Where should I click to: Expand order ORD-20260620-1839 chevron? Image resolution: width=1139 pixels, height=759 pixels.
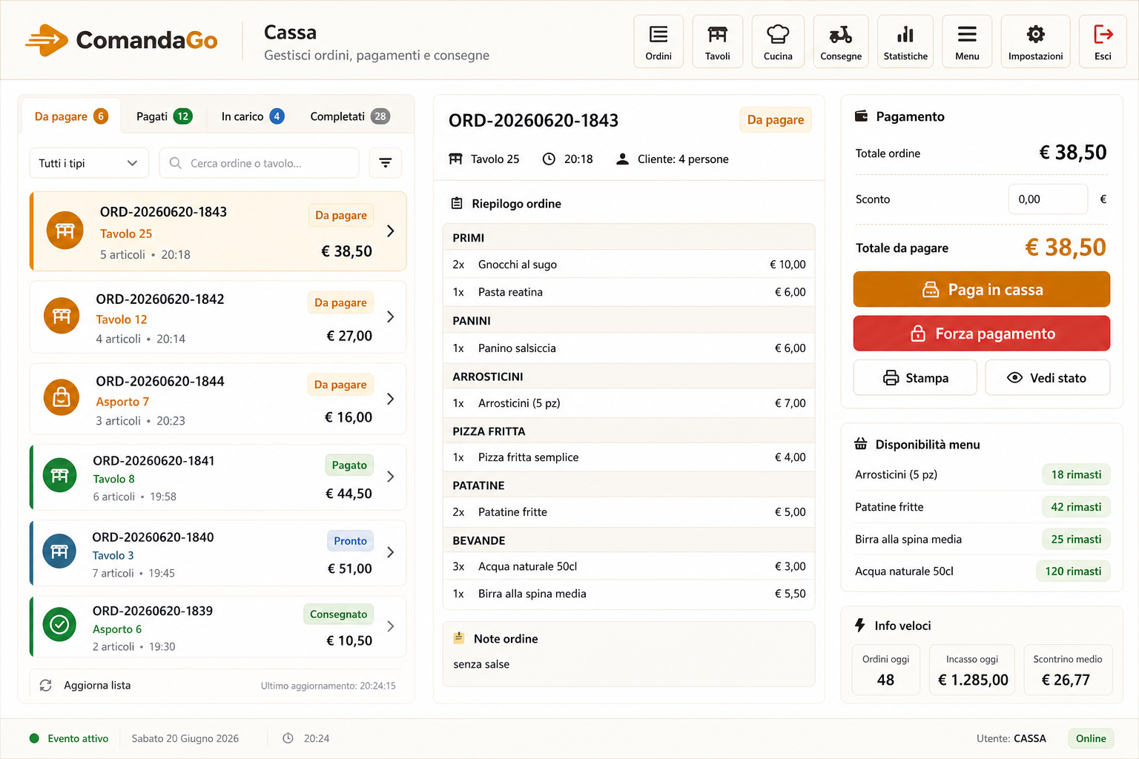coord(391,626)
